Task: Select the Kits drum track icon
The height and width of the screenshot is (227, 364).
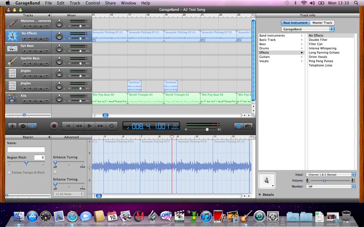Action: [12, 98]
